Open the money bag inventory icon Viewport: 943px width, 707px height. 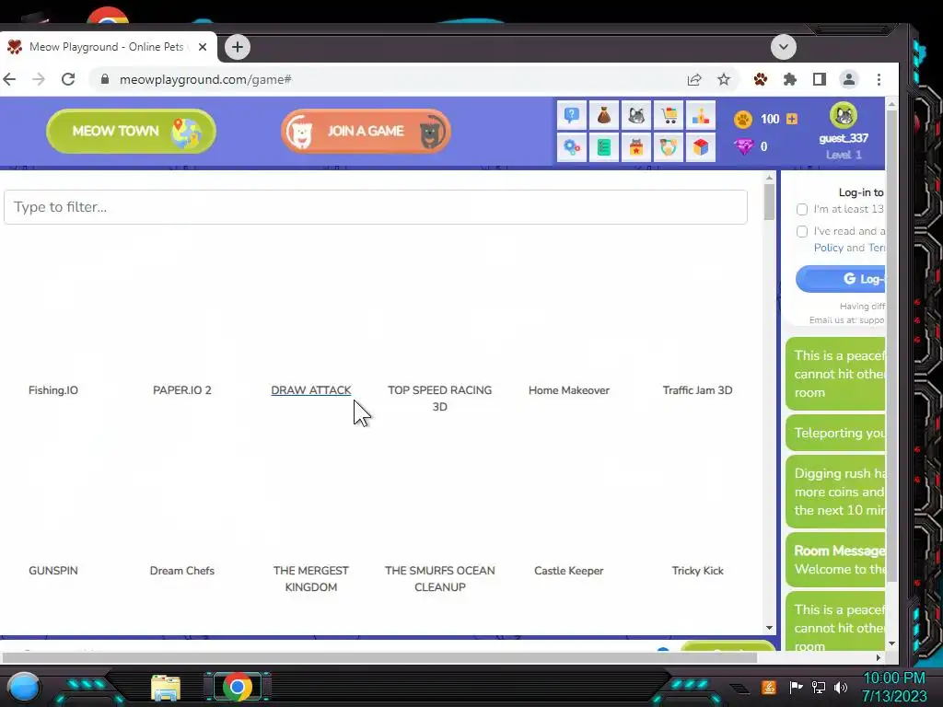coord(604,115)
